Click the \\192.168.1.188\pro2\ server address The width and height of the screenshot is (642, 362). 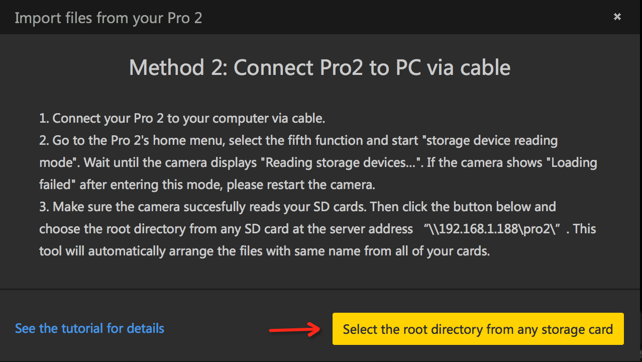495,229
